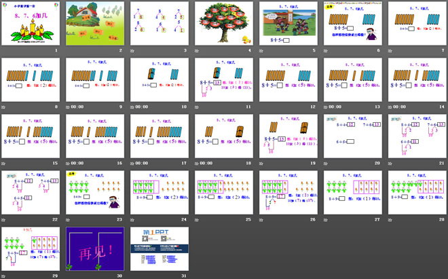The height and width of the screenshot is (279, 448).
Task: Click the 00:00 timing under slide 13
Action: pos(335,107)
